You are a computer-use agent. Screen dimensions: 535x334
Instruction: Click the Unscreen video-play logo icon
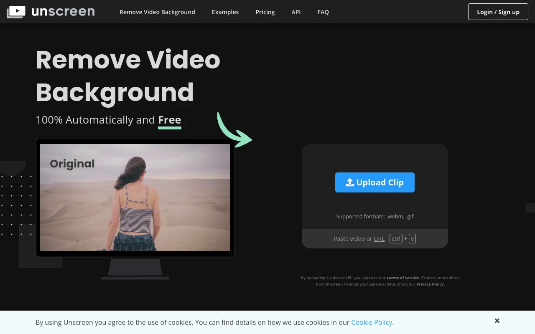coord(16,12)
